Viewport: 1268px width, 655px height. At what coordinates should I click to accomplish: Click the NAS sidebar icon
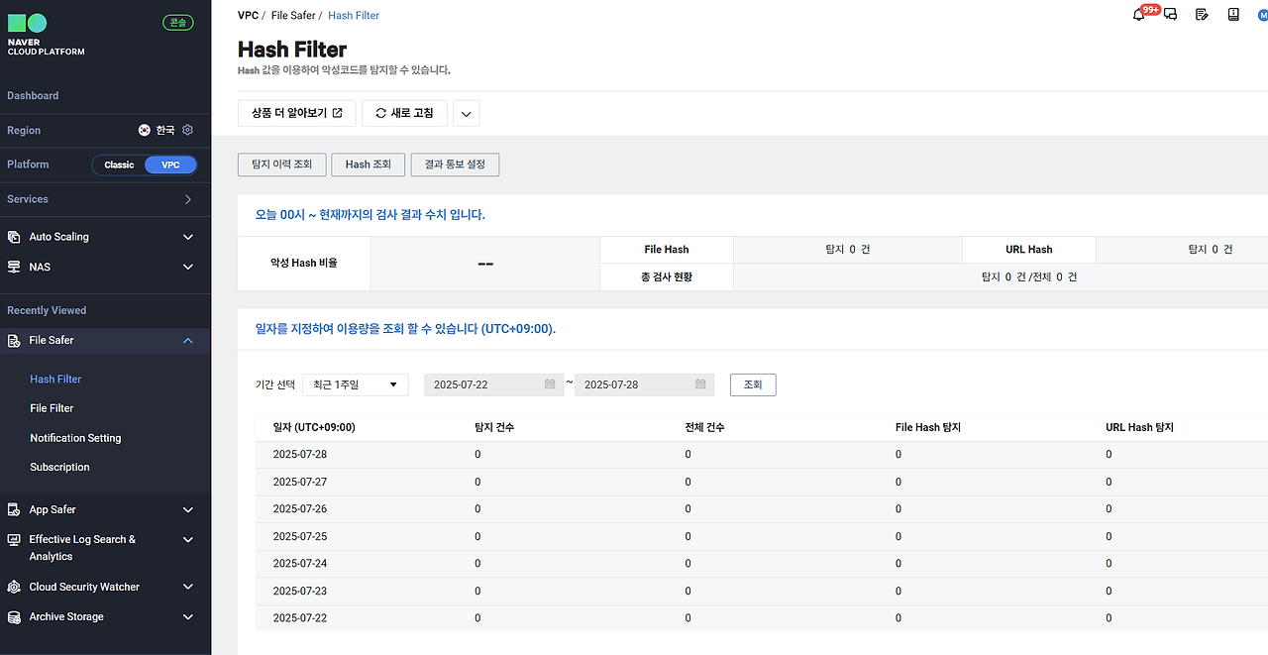click(x=14, y=267)
